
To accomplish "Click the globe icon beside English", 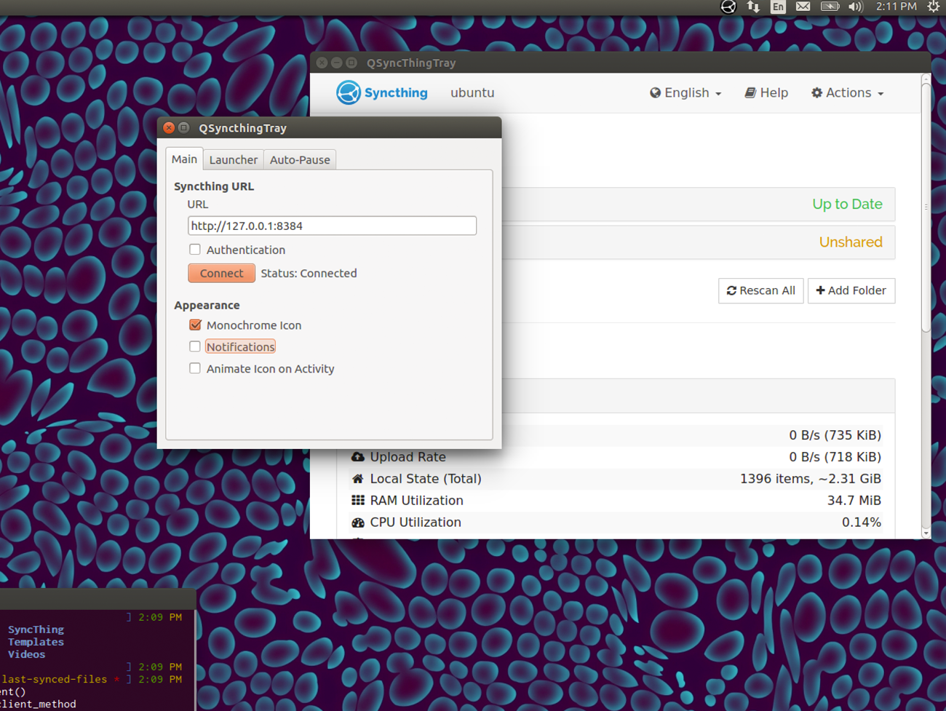I will (656, 93).
